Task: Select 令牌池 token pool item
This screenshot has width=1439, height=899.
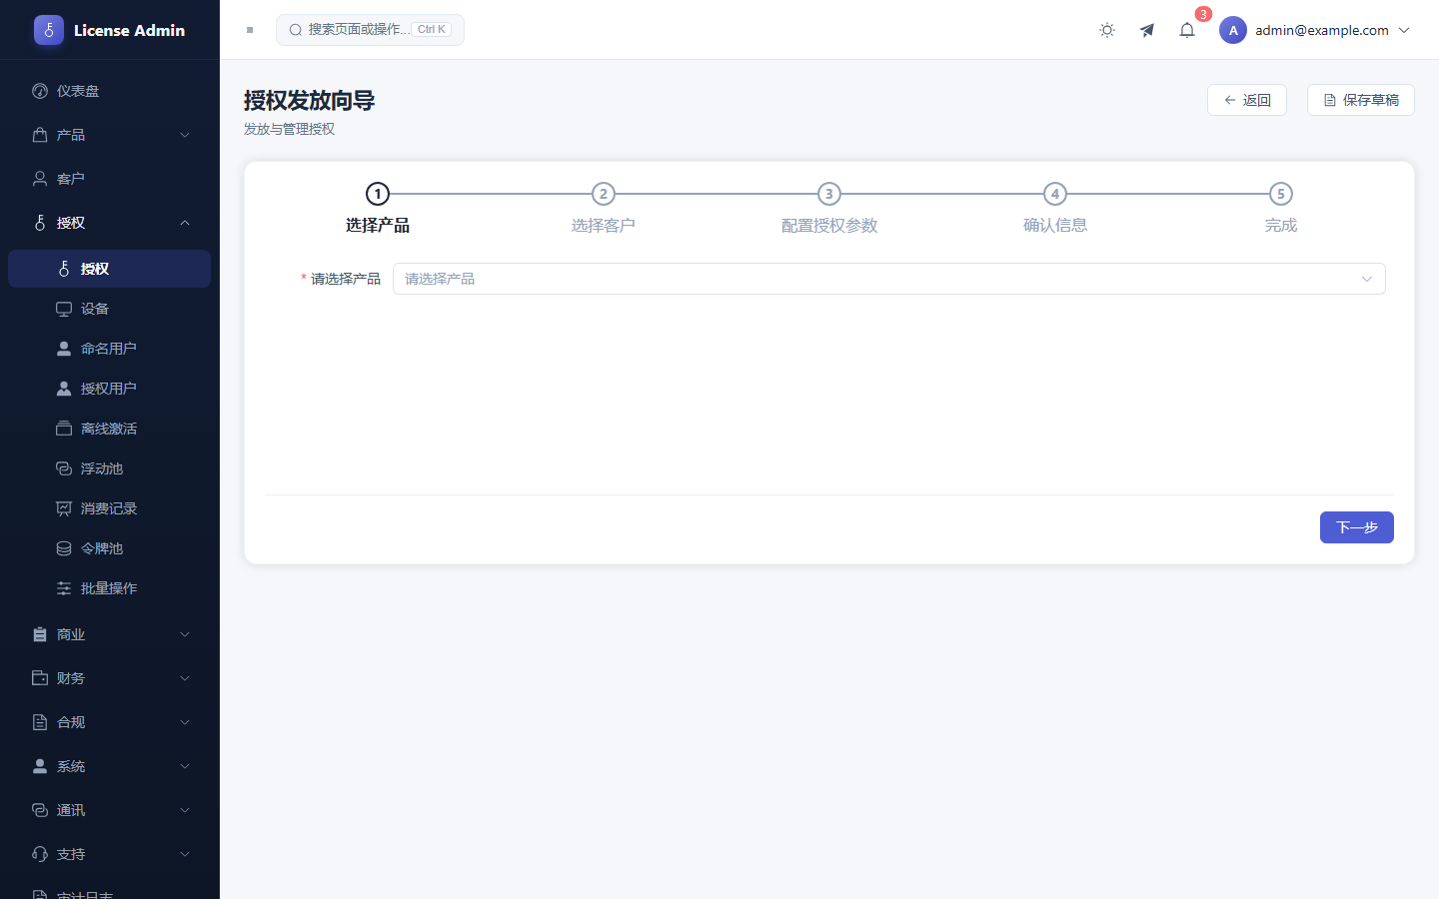Action: point(110,548)
